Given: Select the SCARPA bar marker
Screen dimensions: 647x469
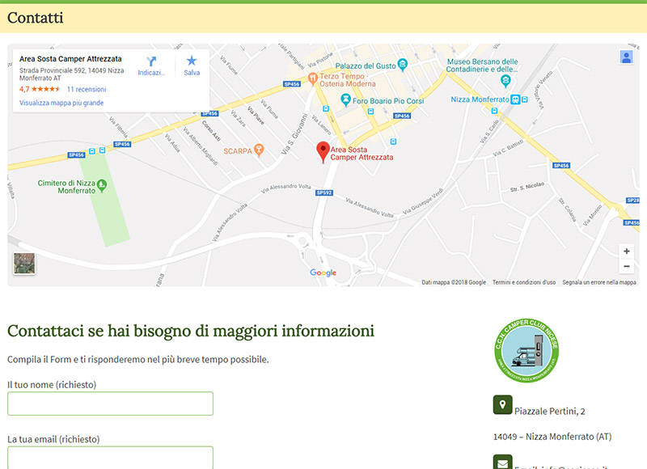Looking at the screenshot, I should (259, 150).
